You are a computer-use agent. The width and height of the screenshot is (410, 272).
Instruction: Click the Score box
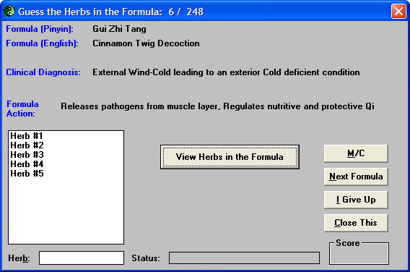pyautogui.click(x=359, y=253)
